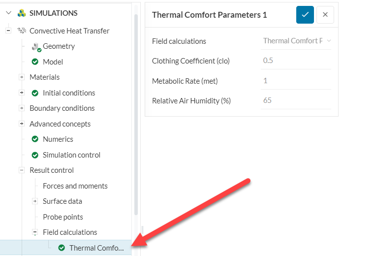The height and width of the screenshot is (256, 374).
Task: Expand the Boundary conditions node
Action: pyautogui.click(x=22, y=108)
